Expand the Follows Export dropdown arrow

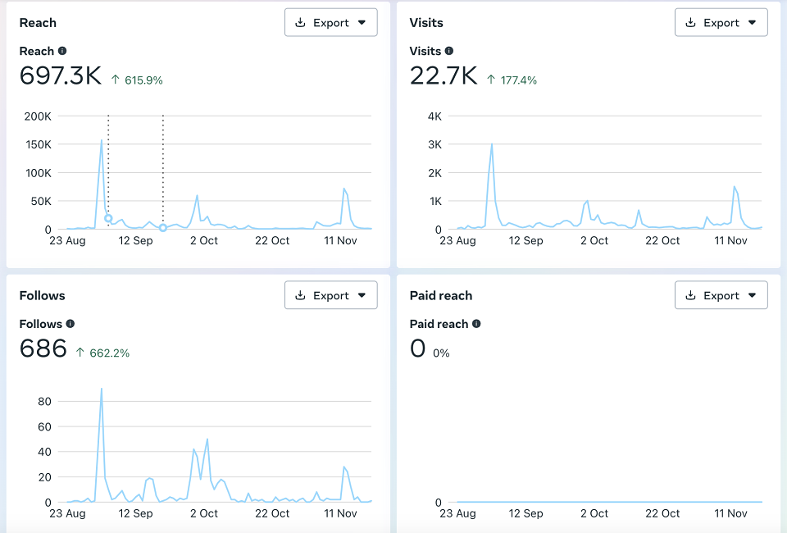pos(362,295)
